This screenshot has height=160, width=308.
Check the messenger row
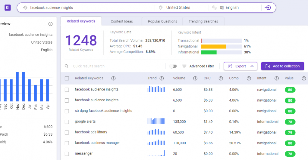67,154
